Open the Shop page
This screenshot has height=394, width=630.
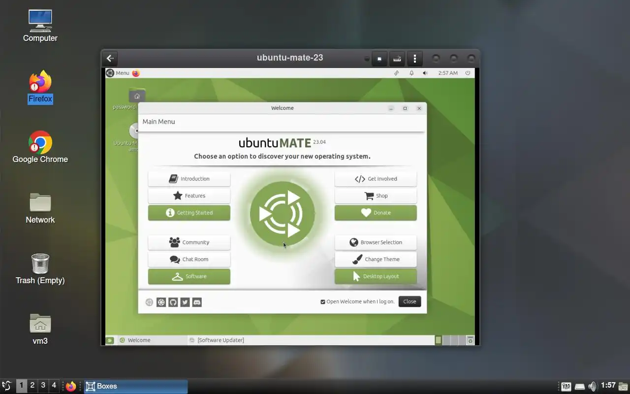(376, 196)
